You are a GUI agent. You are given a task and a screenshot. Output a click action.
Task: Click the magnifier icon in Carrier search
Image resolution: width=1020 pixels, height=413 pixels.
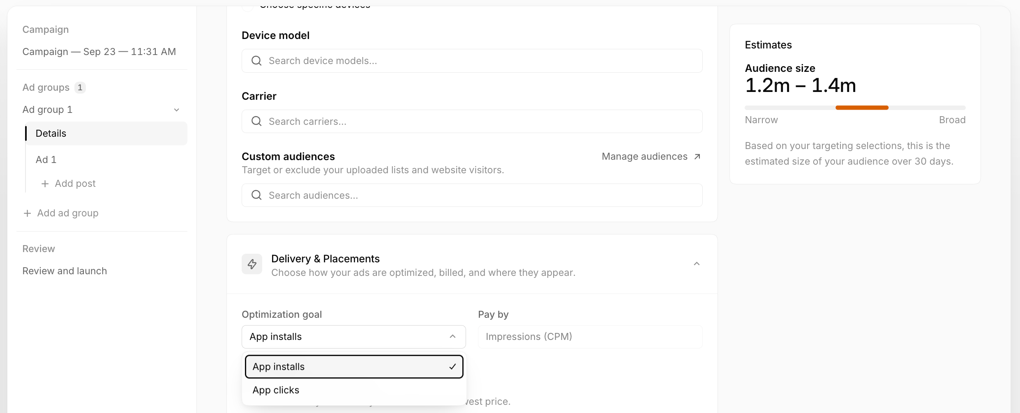tap(256, 121)
